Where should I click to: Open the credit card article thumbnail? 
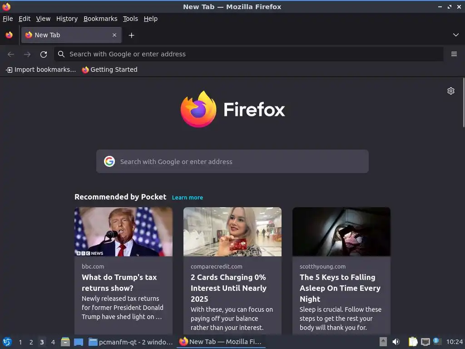pos(232,232)
